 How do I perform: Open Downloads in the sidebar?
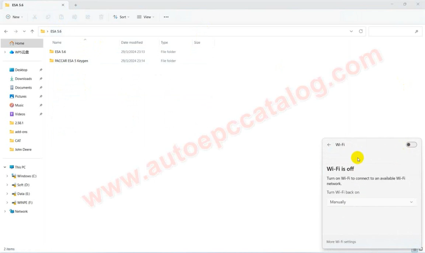[23, 79]
